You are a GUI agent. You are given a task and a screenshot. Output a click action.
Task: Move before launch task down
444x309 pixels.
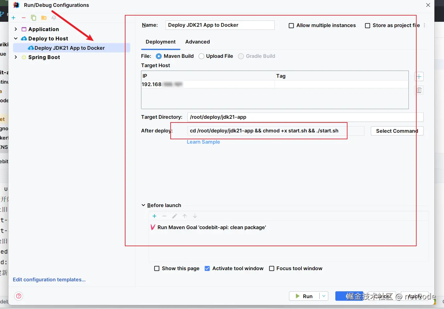(x=195, y=216)
